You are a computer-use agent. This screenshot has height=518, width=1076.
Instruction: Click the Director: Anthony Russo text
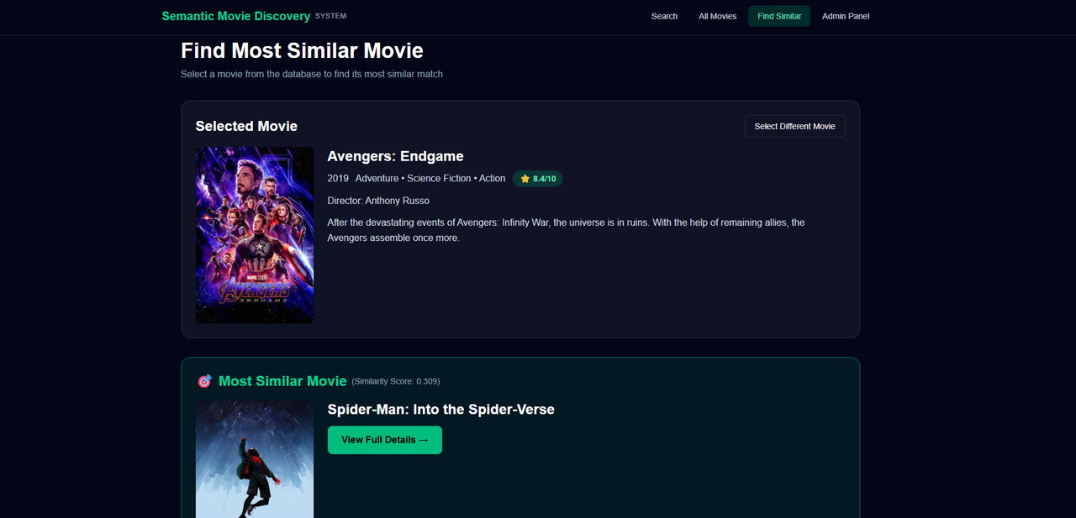pyautogui.click(x=378, y=201)
